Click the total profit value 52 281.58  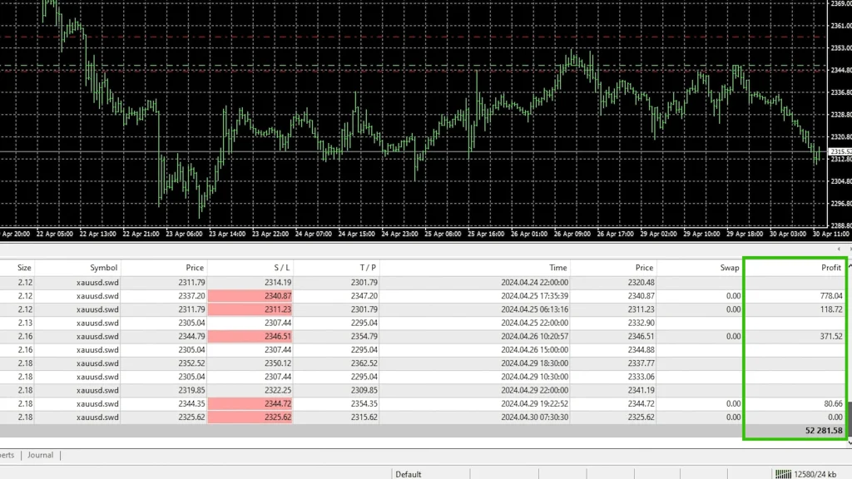click(x=824, y=431)
